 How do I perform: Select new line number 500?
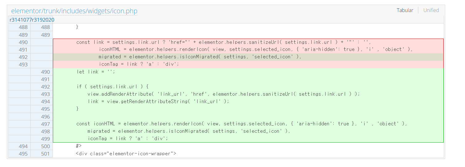[42, 146]
